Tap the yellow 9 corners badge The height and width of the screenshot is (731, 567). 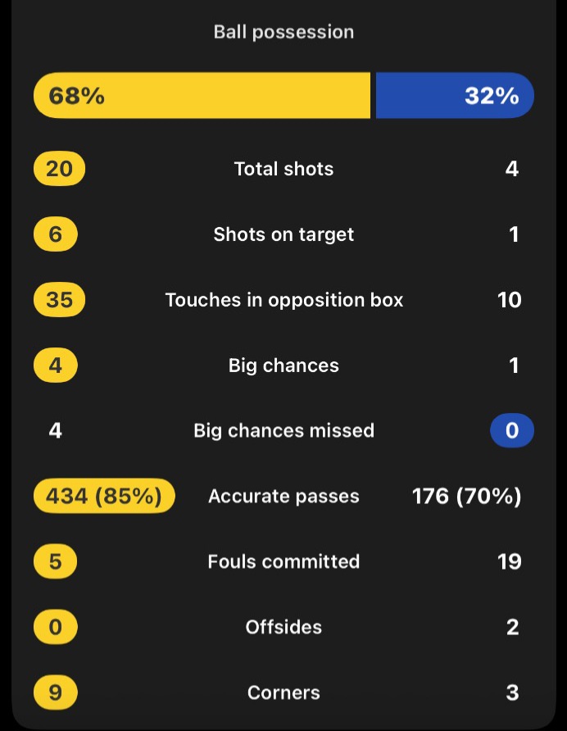[x=56, y=692]
